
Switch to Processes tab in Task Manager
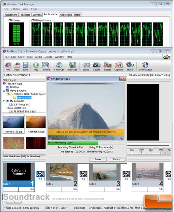click(x=25, y=15)
